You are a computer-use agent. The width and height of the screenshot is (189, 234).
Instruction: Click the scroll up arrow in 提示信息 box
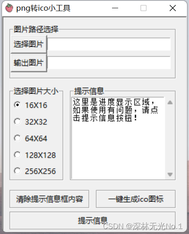[x=170, y=102]
